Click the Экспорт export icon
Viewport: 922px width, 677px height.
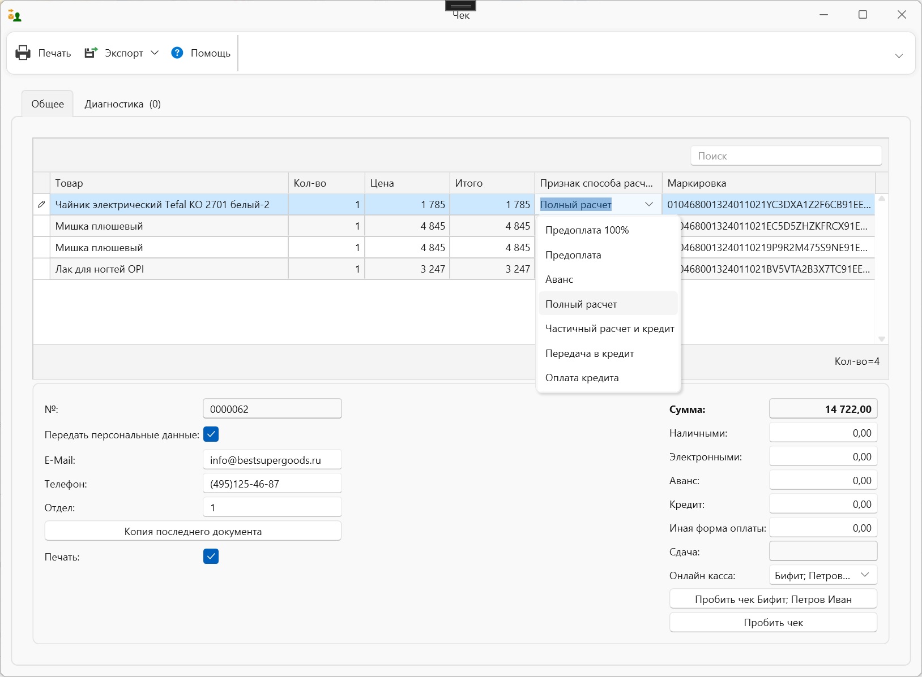[91, 53]
